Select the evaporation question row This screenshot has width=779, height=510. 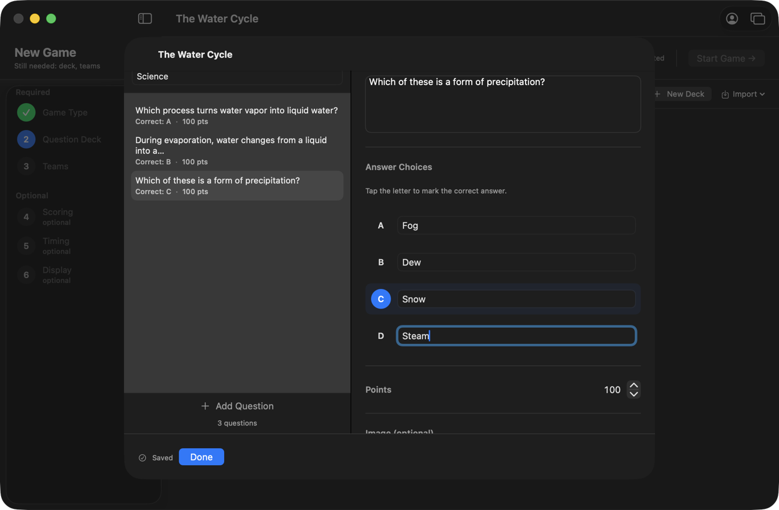[237, 150]
